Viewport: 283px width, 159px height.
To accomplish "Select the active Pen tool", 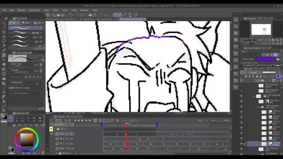I will click(x=4, y=55).
